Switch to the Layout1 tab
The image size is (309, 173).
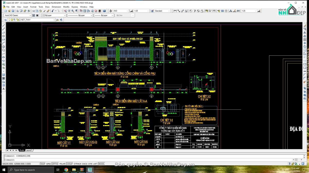point(29,150)
